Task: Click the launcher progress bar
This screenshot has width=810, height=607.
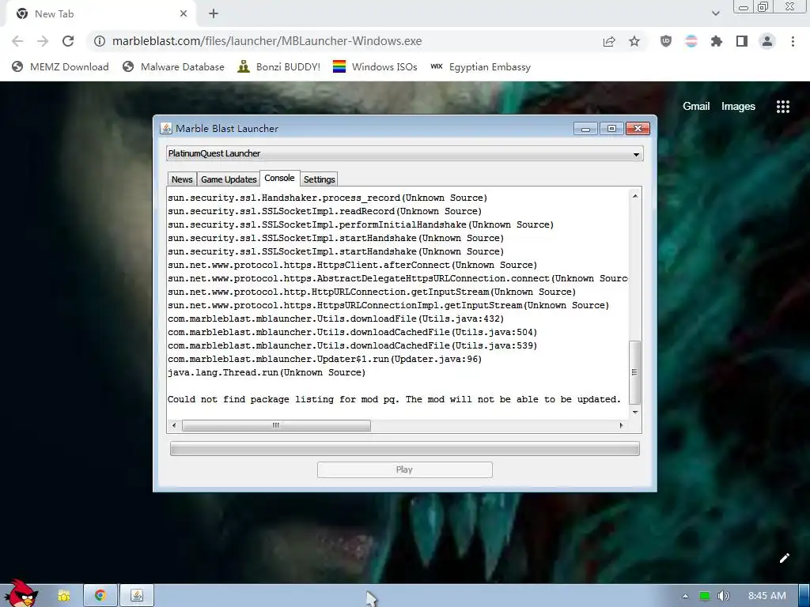Action: click(x=404, y=449)
